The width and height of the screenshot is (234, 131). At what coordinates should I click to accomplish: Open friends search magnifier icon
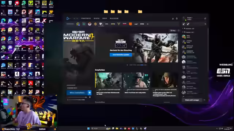(205, 24)
